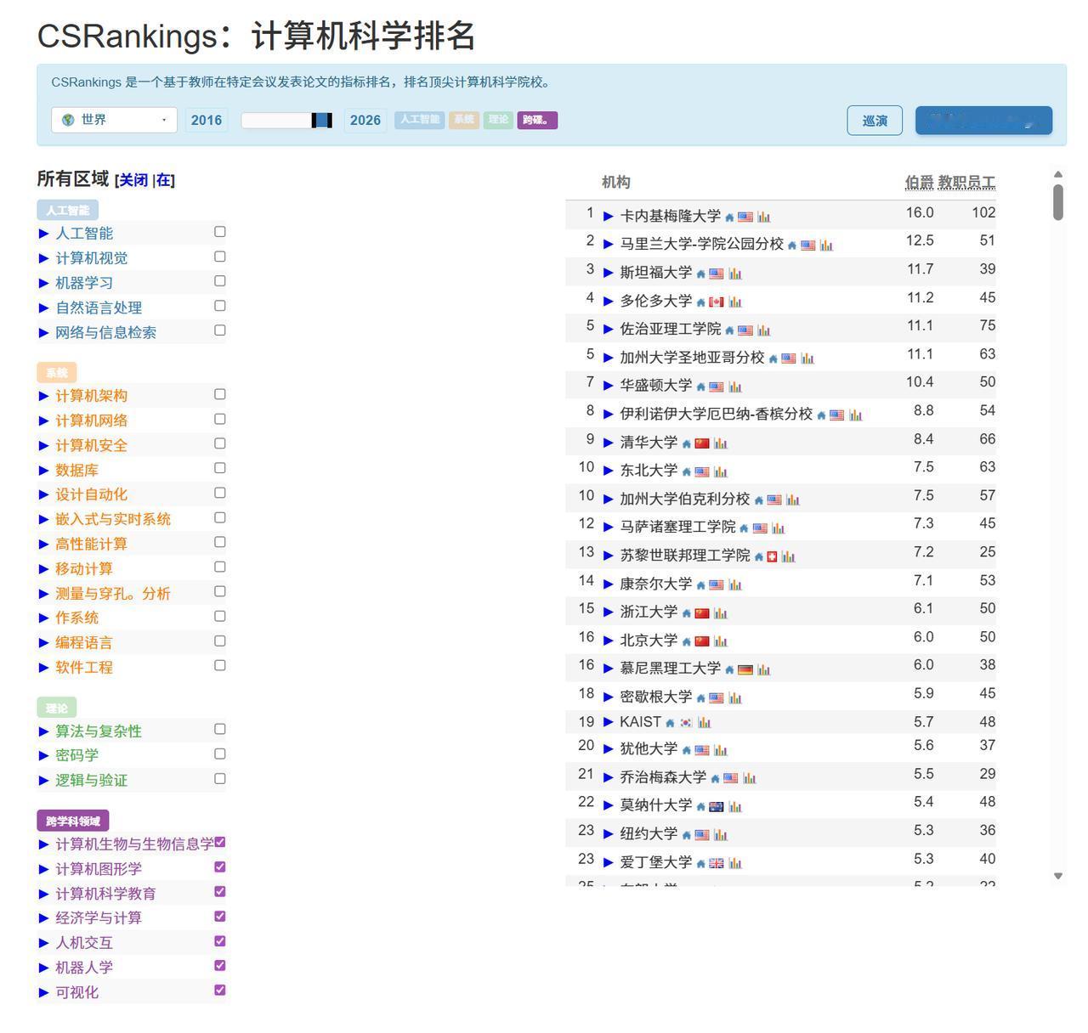
Task: Open the 人机交互 area link
Action: pyautogui.click(x=84, y=943)
